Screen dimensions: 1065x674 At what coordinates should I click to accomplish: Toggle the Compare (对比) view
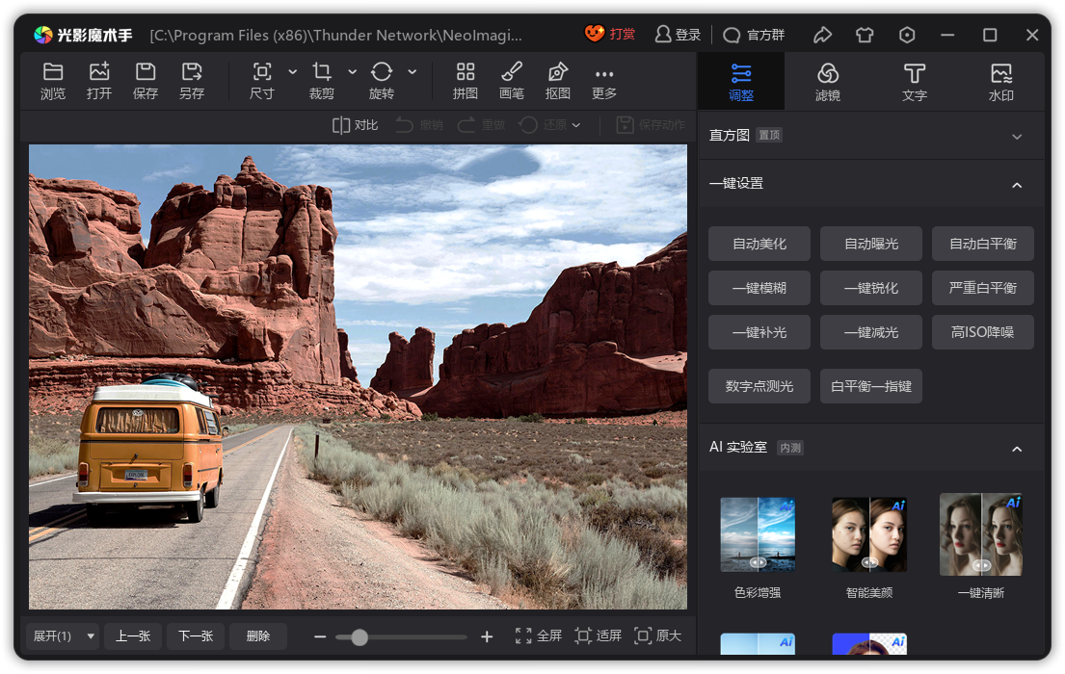click(x=355, y=125)
